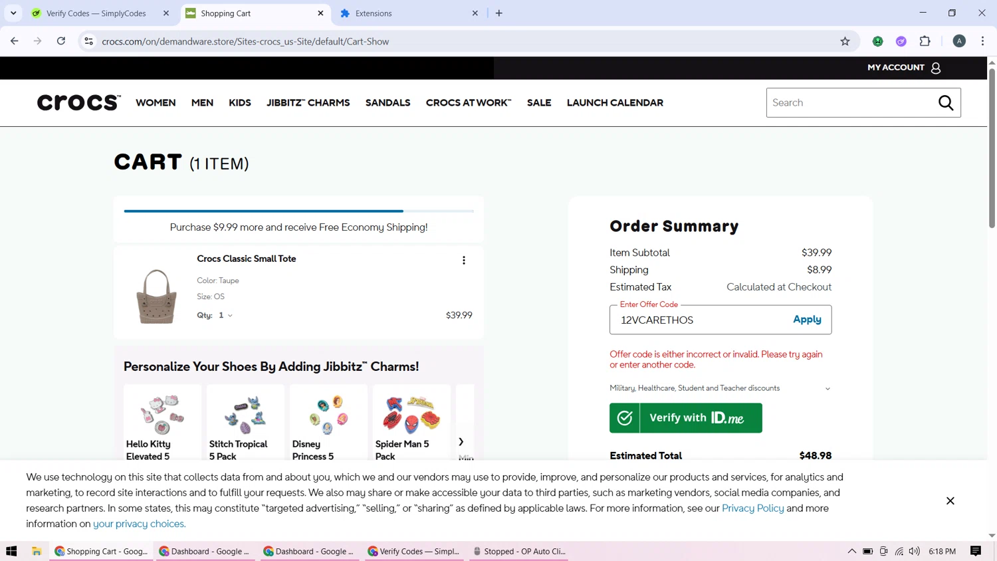Open the tote product thumbnail

(x=157, y=296)
